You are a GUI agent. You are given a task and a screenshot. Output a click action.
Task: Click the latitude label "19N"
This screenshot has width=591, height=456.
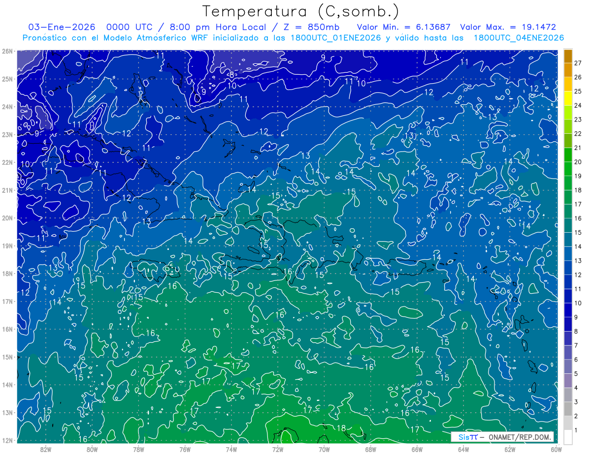click(x=7, y=246)
